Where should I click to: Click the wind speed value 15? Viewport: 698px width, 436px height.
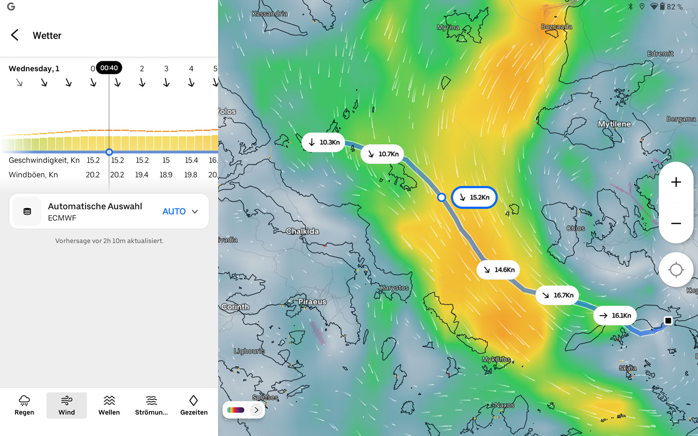[166, 160]
